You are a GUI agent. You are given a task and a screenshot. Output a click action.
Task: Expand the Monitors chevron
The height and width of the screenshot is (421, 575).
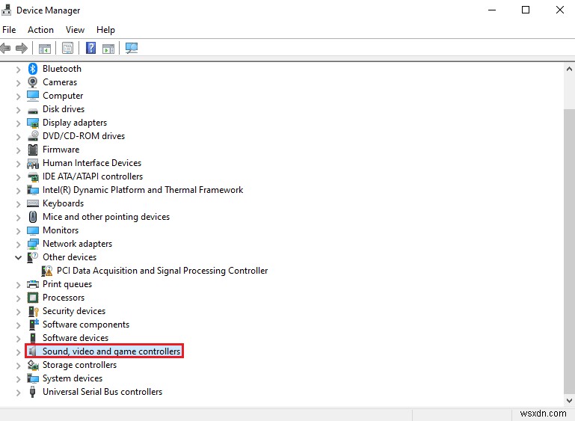[x=18, y=230]
